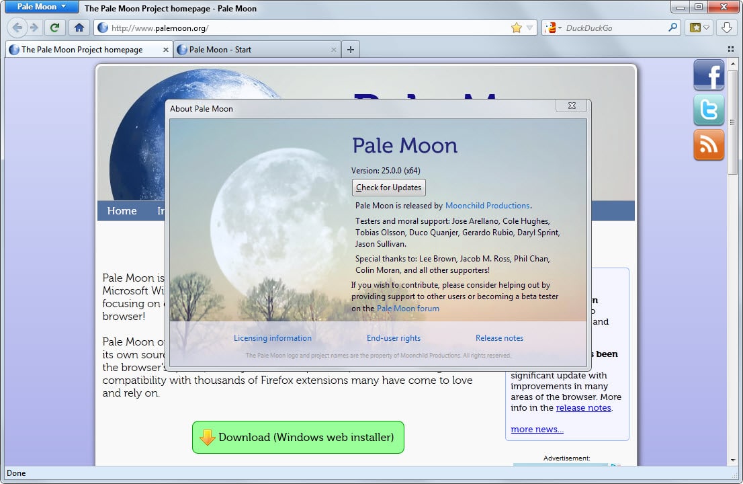The width and height of the screenshot is (743, 484).
Task: Expand the address bar history dropdown arrow
Action: [530, 28]
